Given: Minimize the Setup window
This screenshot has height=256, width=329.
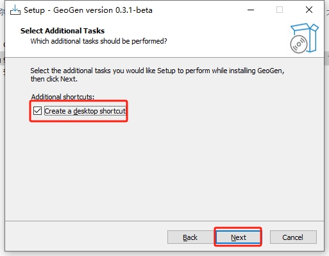Looking at the screenshot, I should (251, 10).
